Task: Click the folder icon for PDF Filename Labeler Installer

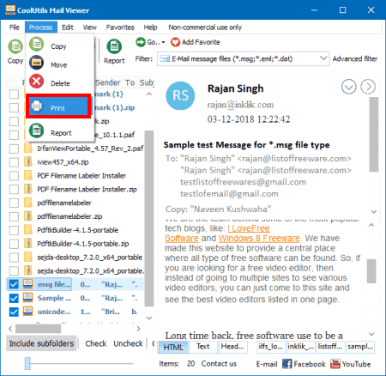Action: pos(27,175)
